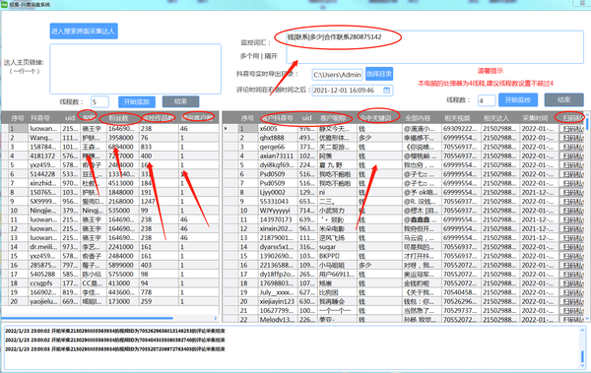Select the WJYyyyyyi row
This screenshot has width=591, height=373.
[x=403, y=211]
